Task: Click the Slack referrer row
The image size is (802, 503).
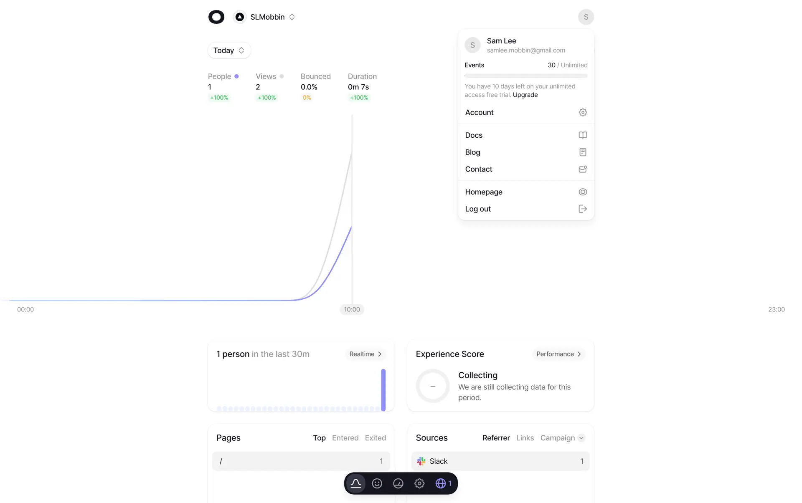Action: click(x=500, y=461)
